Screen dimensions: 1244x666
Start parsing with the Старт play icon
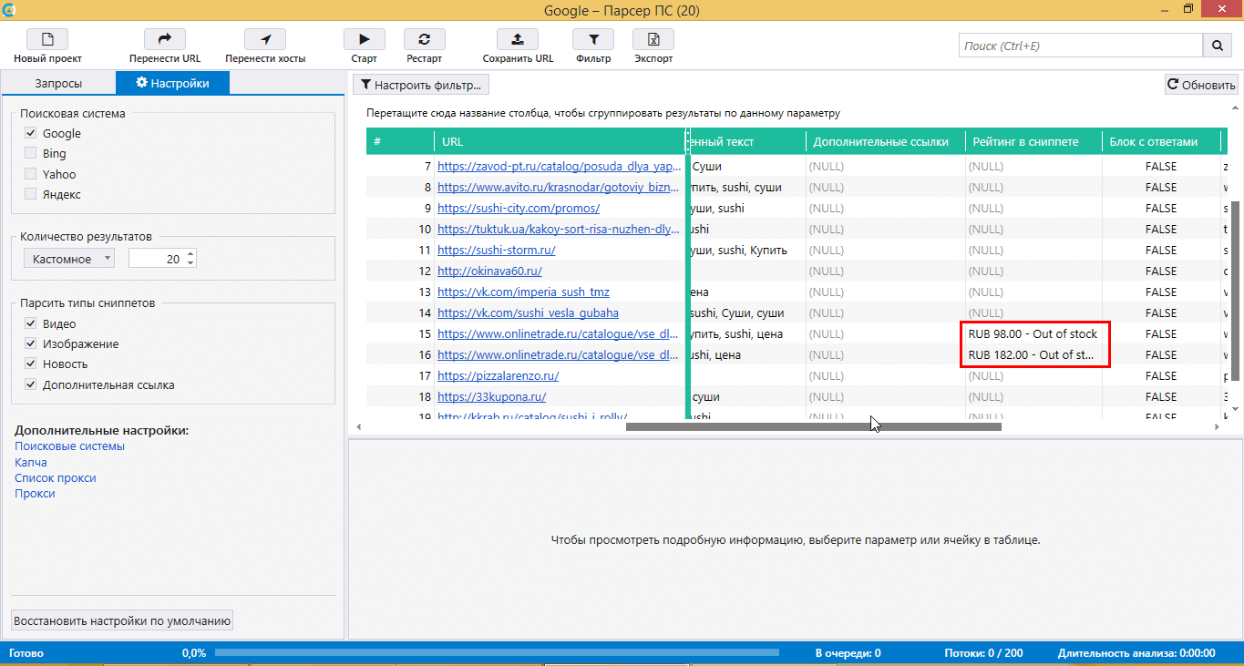364,39
